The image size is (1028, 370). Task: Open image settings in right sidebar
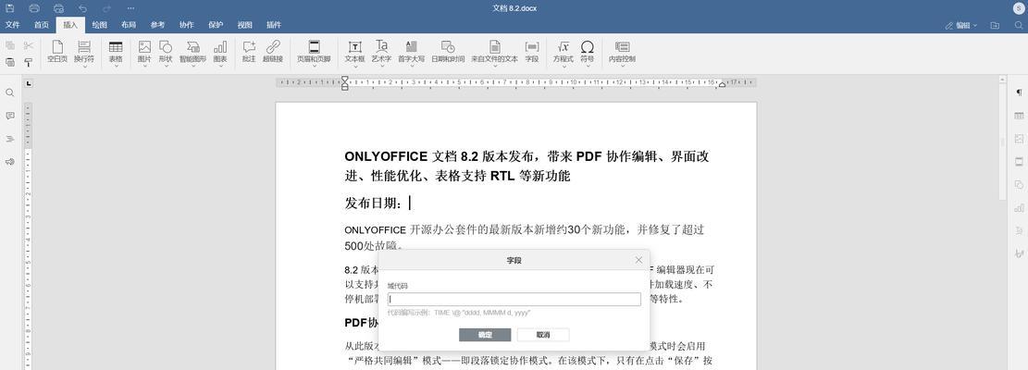tap(1019, 139)
